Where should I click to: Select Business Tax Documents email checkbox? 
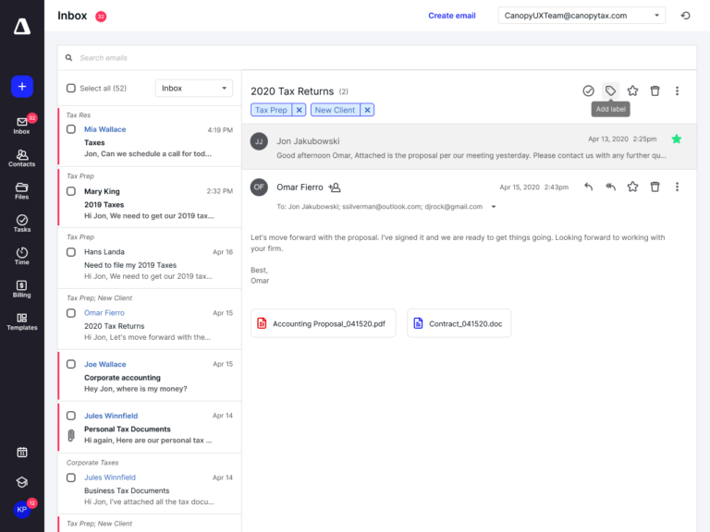pos(71,478)
